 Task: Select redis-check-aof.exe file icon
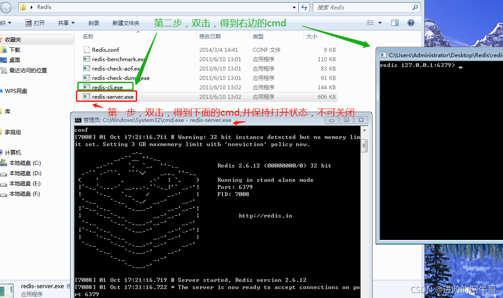(x=86, y=68)
